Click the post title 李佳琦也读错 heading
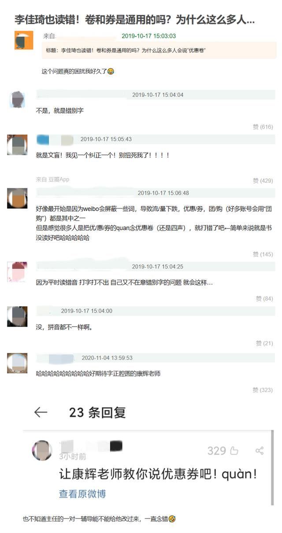The height and width of the screenshot is (533, 282). coord(134,20)
